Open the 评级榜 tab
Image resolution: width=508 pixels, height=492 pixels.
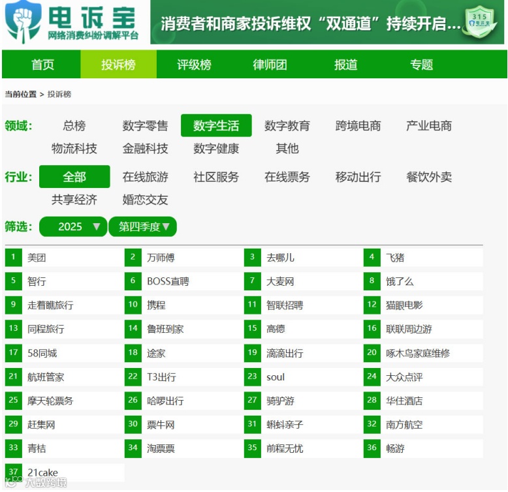click(194, 65)
